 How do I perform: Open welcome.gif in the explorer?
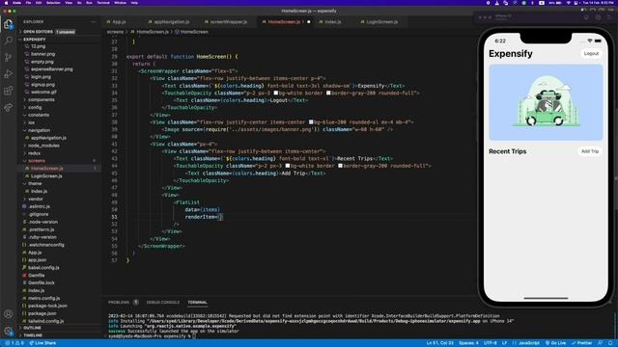tap(43, 93)
